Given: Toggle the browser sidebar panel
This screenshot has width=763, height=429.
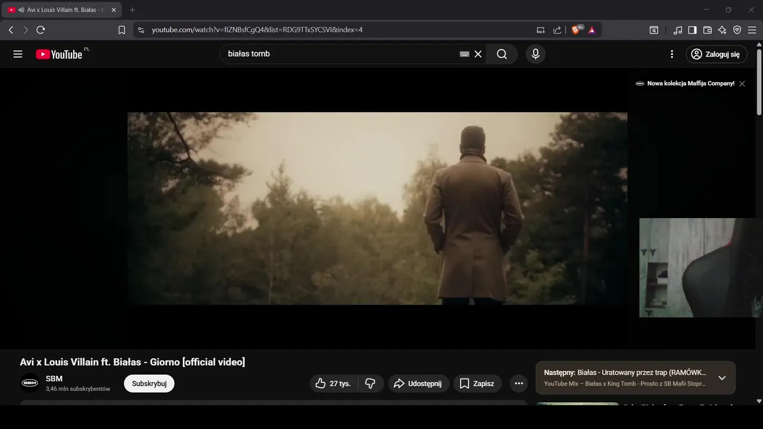Looking at the screenshot, I should [692, 30].
